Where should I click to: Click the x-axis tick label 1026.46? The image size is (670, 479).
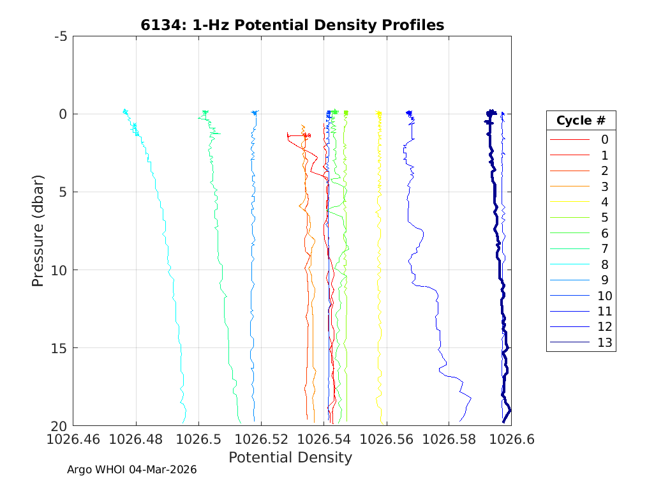tap(73, 439)
